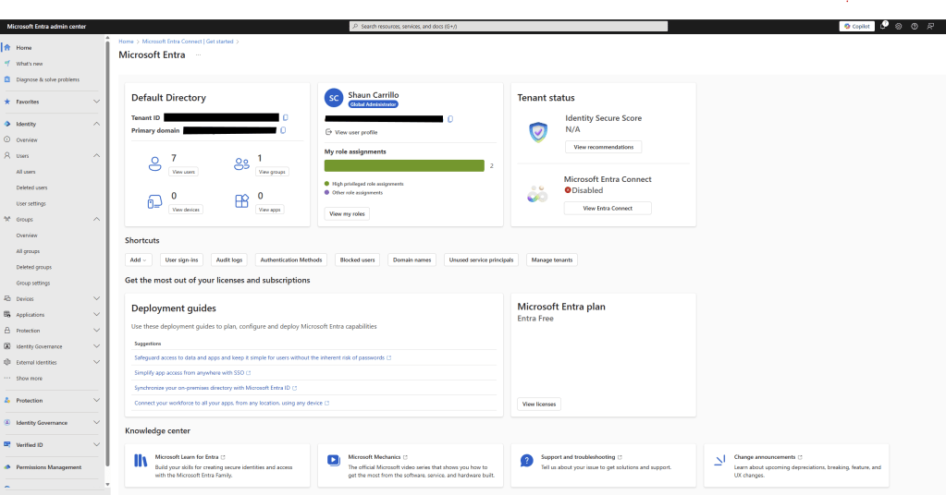Select All users in sidebar
Viewport: 946px width, 495px height.
coord(26,172)
